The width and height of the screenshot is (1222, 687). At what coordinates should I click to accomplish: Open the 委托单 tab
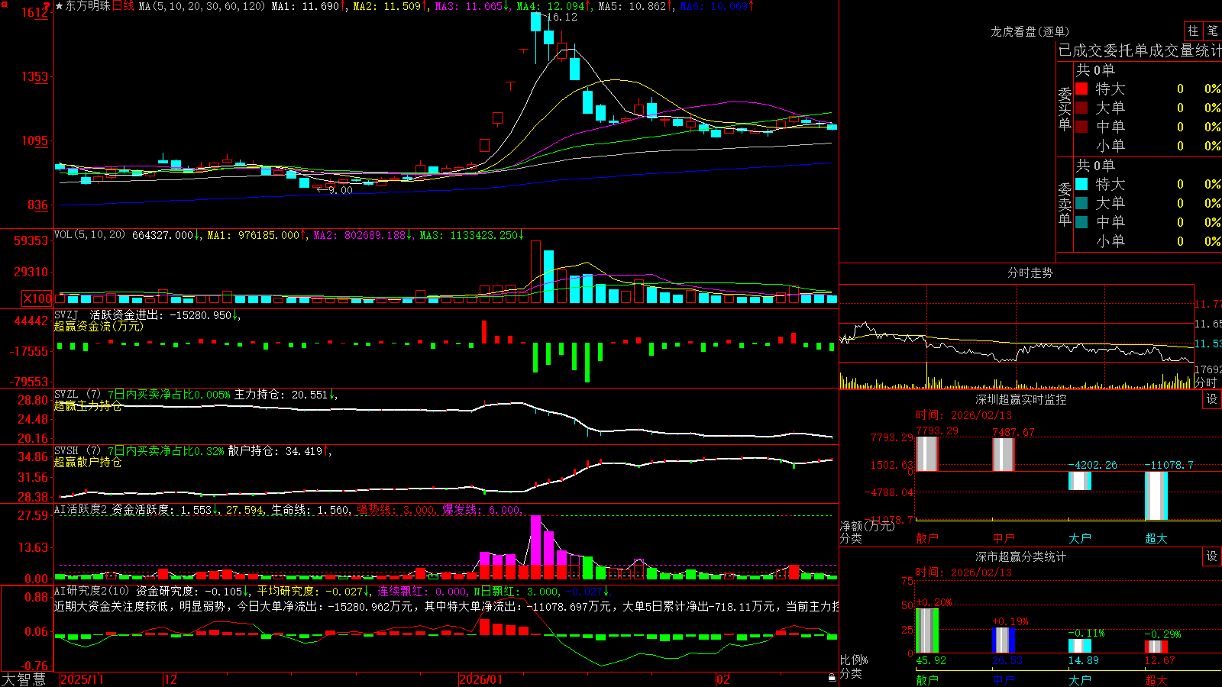(x=1126, y=50)
